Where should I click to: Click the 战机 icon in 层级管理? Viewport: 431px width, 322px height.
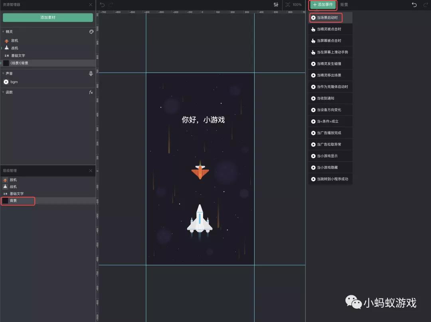pyautogui.click(x=6, y=187)
